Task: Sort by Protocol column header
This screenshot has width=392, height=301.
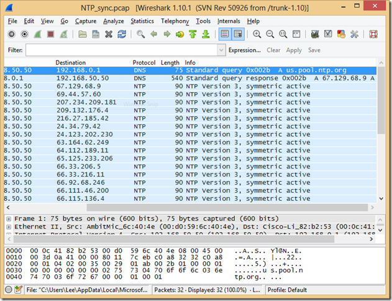Action: tap(145, 63)
